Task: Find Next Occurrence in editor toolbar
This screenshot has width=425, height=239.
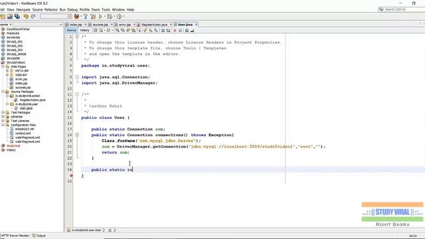Action: click(128, 31)
